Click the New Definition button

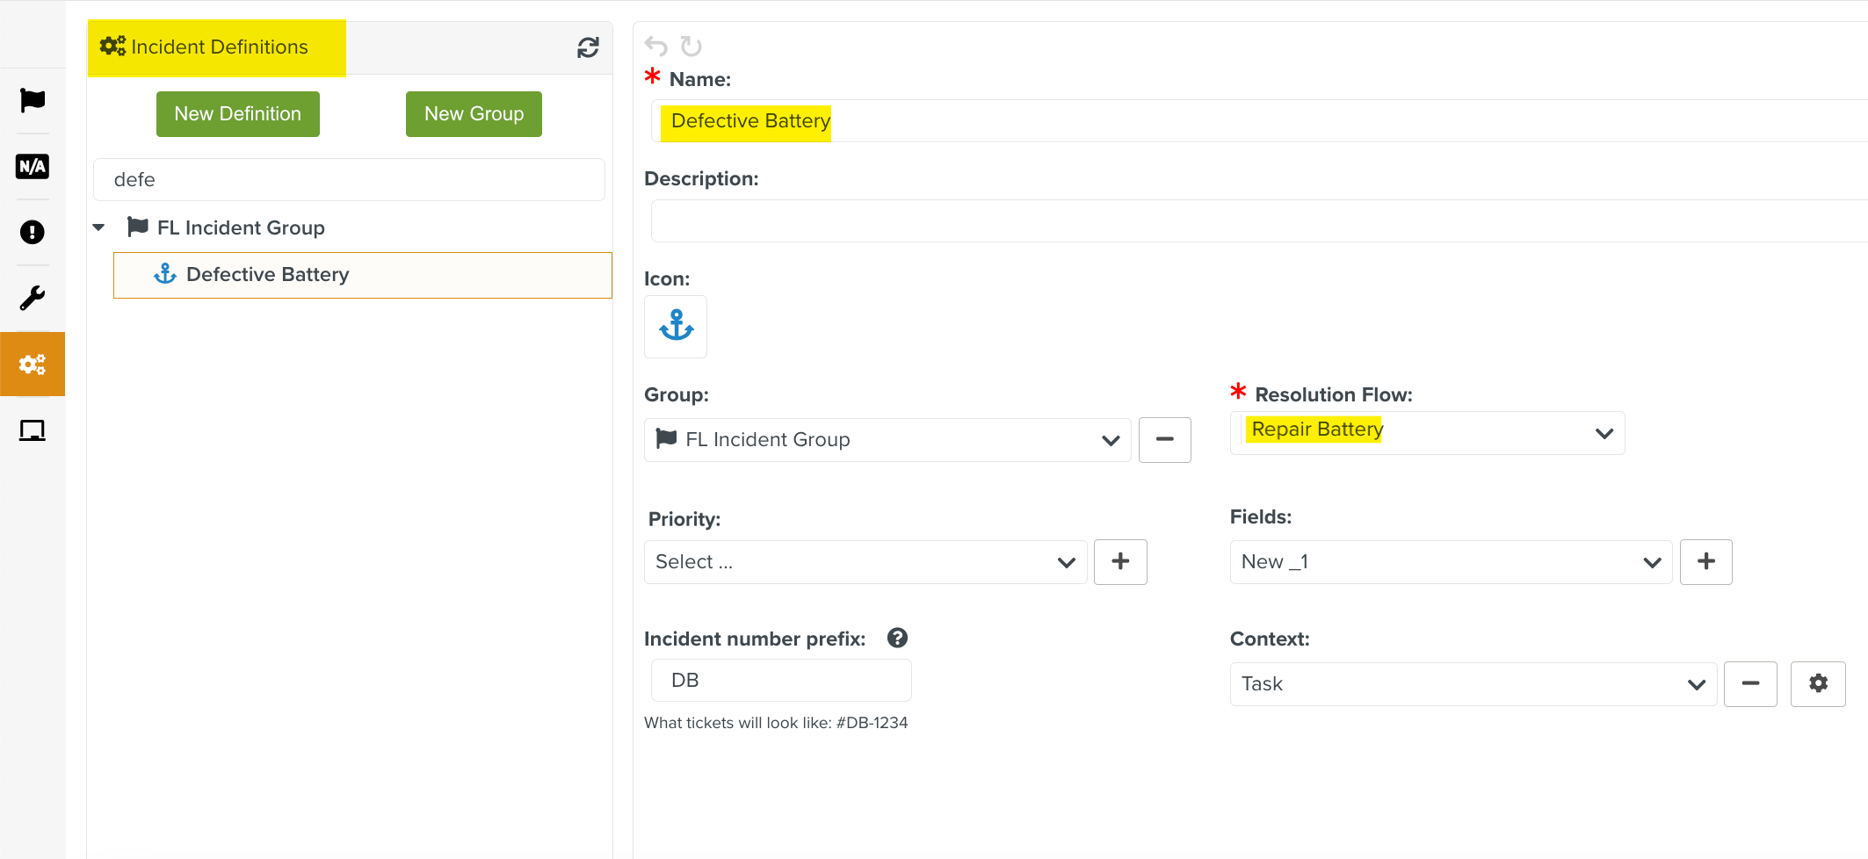click(x=237, y=114)
